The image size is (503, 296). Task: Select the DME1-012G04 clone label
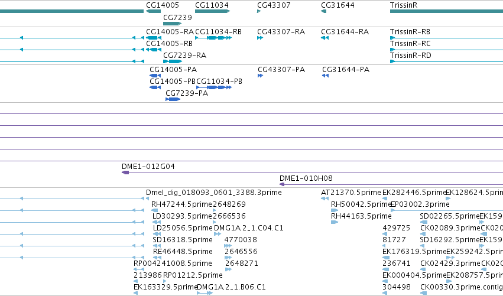pos(148,167)
